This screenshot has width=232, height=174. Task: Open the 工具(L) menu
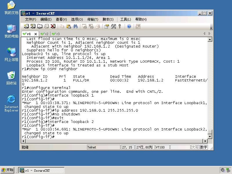[x=126, y=19]
